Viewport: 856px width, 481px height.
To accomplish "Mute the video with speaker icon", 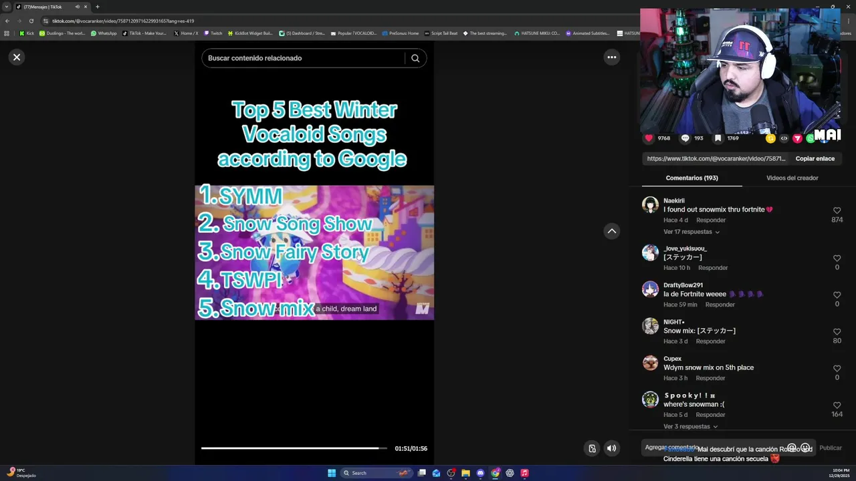I will tap(611, 448).
